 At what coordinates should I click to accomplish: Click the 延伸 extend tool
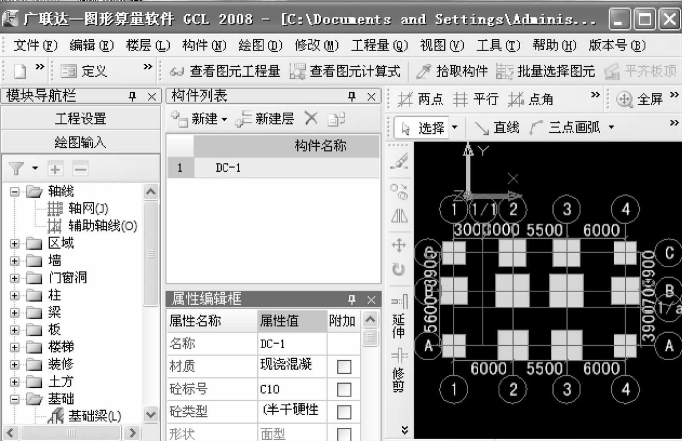(399, 317)
